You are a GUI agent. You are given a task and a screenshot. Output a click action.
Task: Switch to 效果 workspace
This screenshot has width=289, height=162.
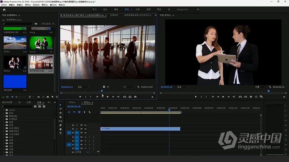138,9
